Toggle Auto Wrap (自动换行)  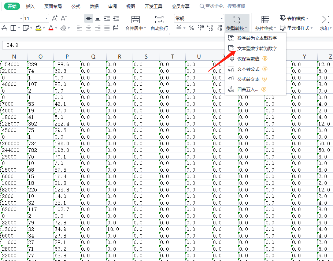pos(159,23)
